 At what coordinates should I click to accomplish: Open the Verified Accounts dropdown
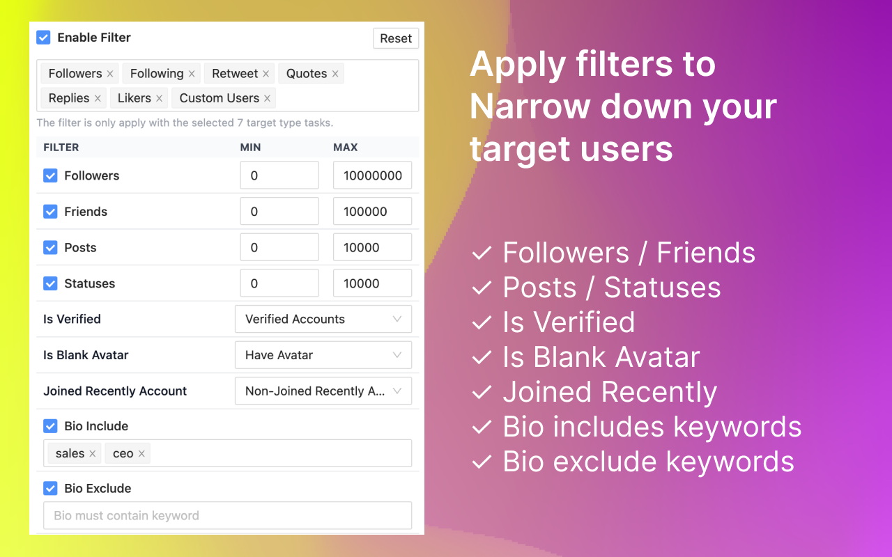323,319
